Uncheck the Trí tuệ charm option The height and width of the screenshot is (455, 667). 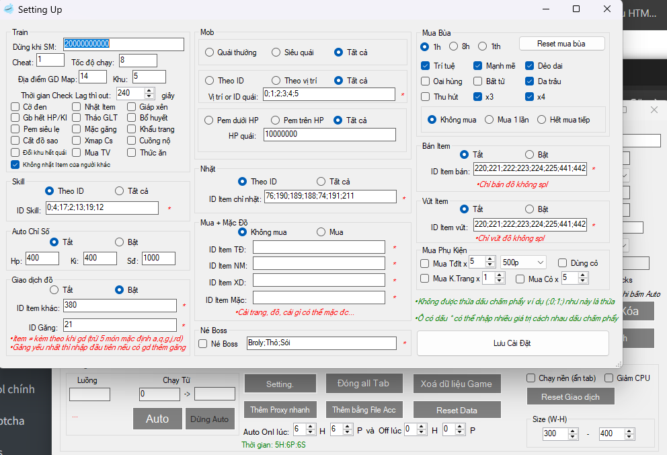click(425, 66)
